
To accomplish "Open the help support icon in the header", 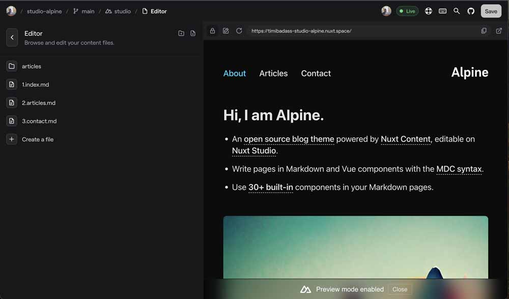I will click(428, 11).
